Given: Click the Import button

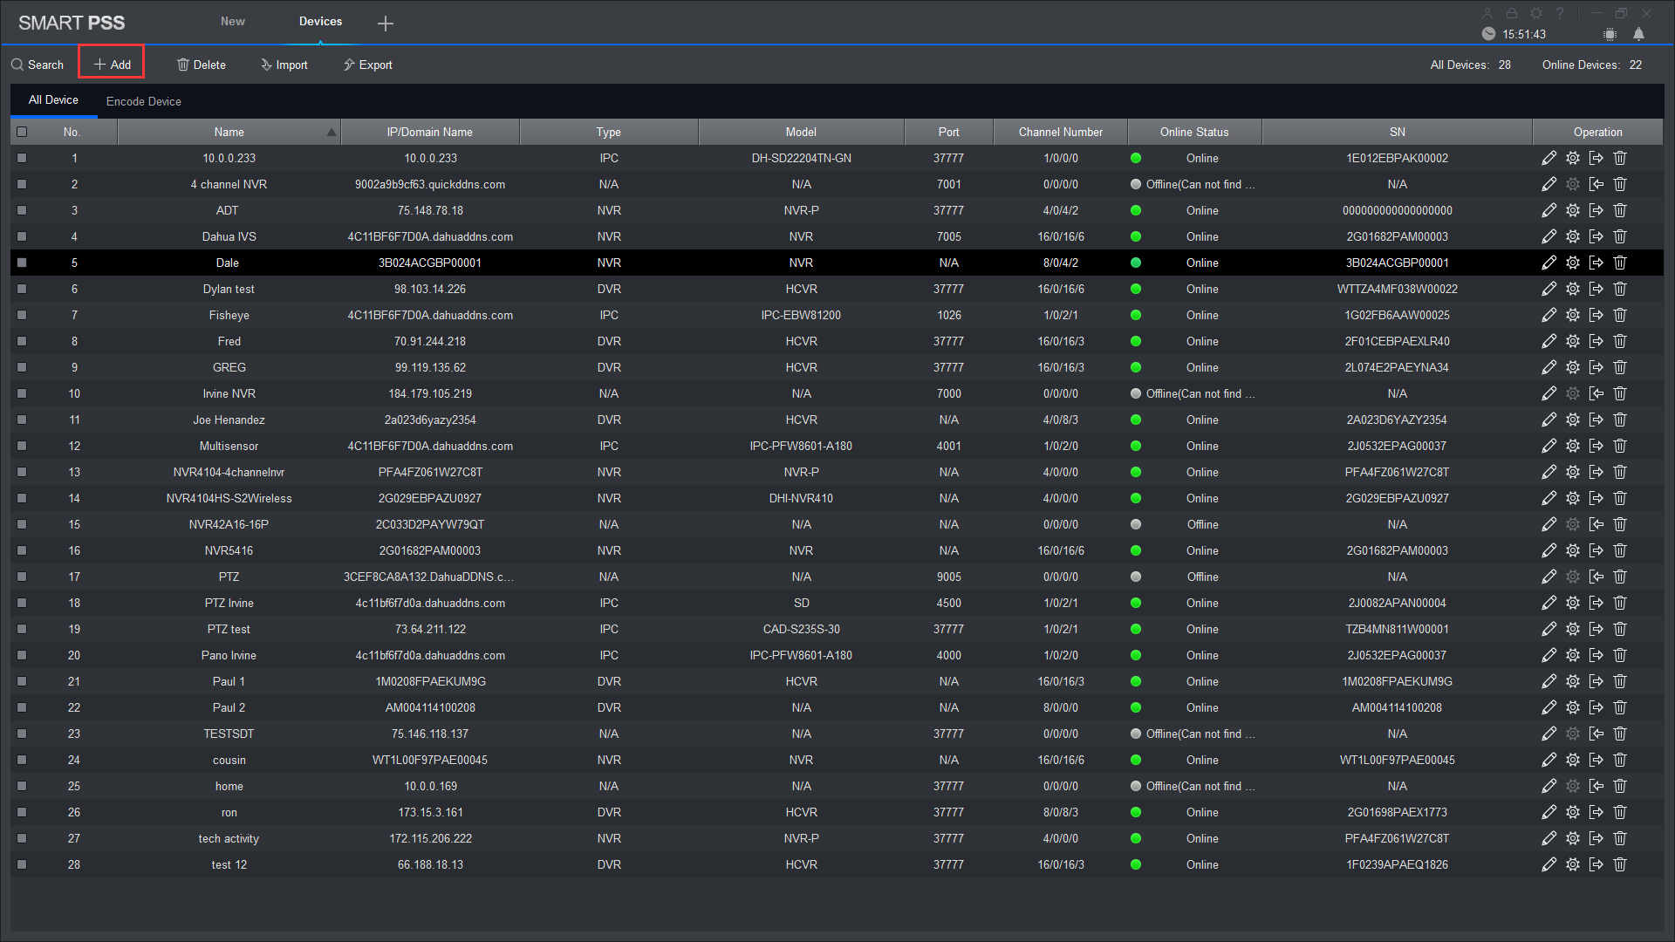Looking at the screenshot, I should click(x=284, y=65).
